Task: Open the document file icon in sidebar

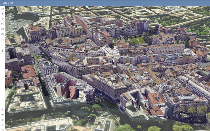Action: (x=2, y=51)
